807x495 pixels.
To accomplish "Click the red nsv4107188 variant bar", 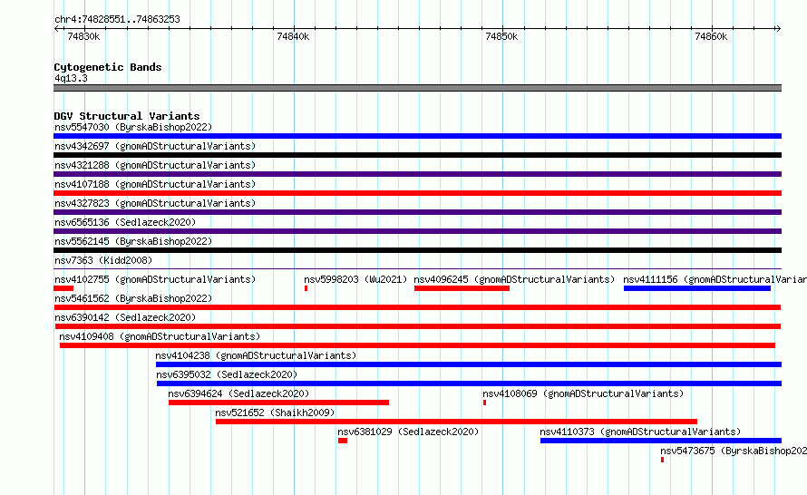I will [x=417, y=193].
